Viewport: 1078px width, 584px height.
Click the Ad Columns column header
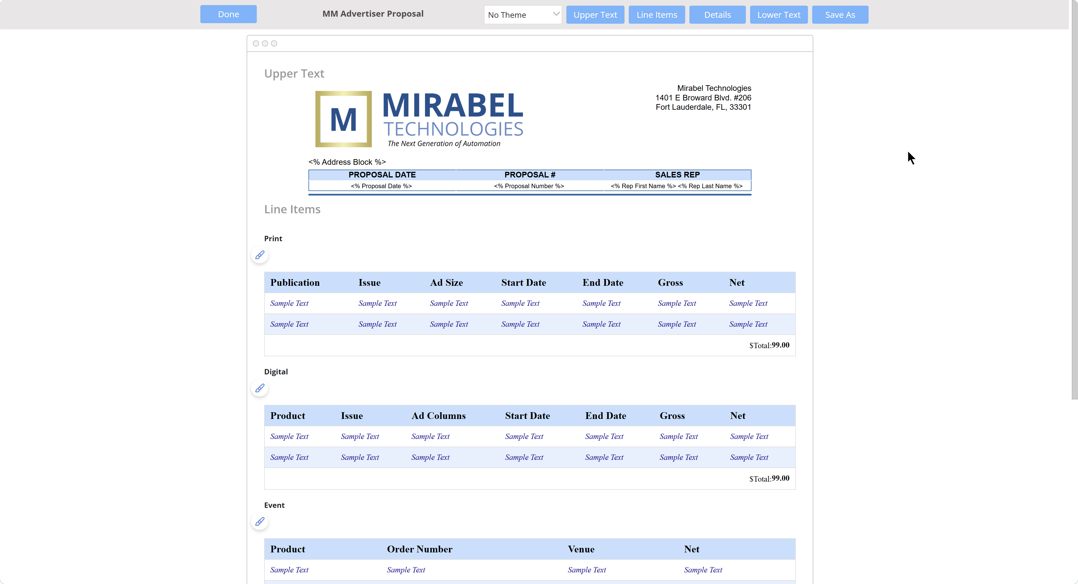tap(438, 416)
